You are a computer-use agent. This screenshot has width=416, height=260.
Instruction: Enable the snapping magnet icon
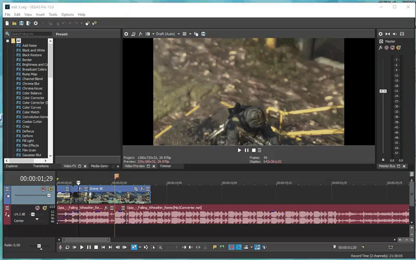231,248
